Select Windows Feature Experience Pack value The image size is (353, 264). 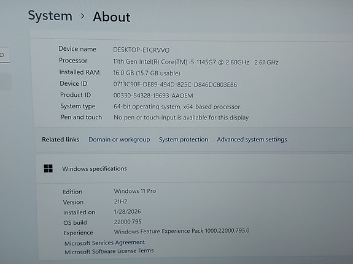click(182, 231)
